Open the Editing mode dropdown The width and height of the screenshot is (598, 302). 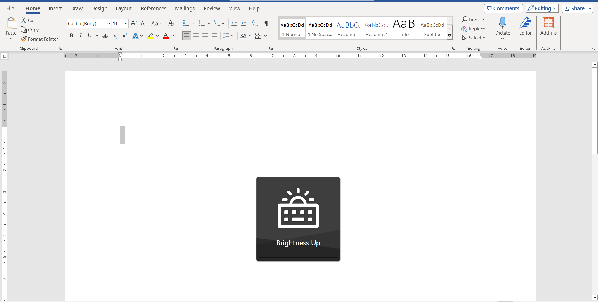[x=542, y=8]
